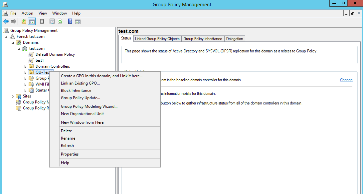Choose Link an Existing GPO
This screenshot has height=194, width=363.
point(105,83)
